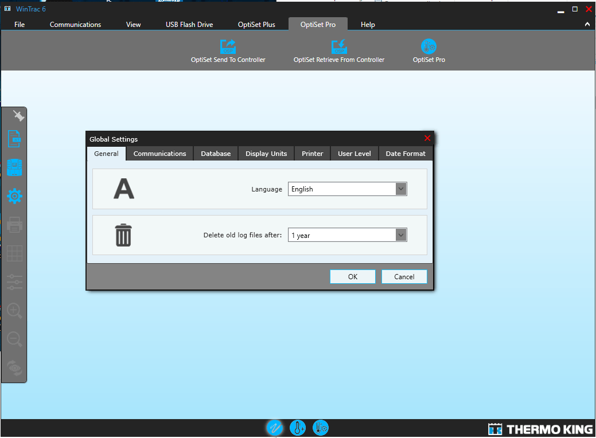Launch OptiSet Pro from ribbon icon
This screenshot has width=596, height=438.
coord(429,46)
